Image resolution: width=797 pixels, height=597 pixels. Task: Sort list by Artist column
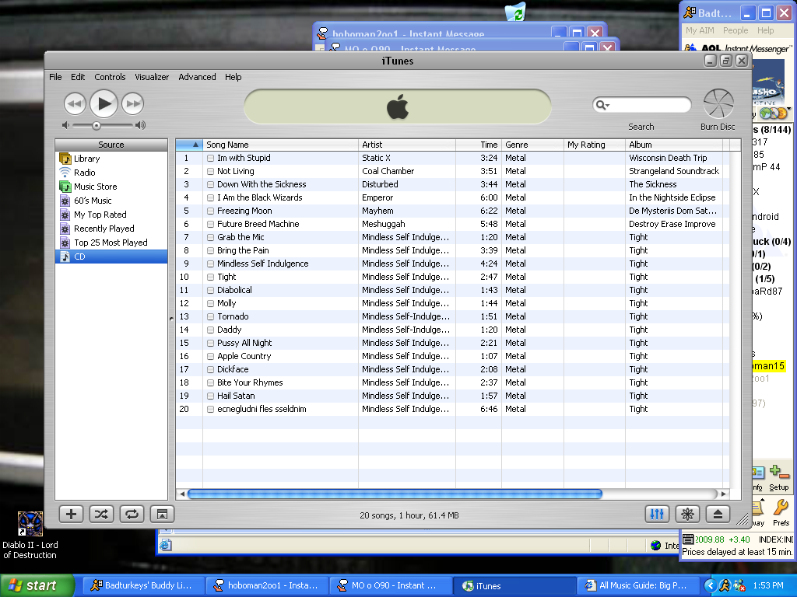(x=407, y=145)
